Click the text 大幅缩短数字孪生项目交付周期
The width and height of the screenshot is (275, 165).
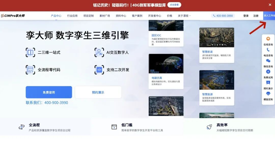coord(235,130)
